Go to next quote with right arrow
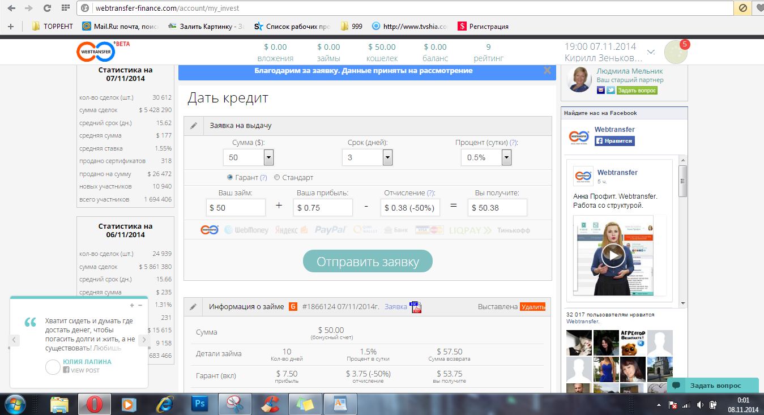Viewport: 764px width, 415px height. coord(143,340)
